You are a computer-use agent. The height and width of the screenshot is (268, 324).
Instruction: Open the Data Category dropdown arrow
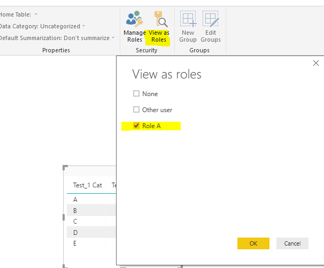(84, 26)
